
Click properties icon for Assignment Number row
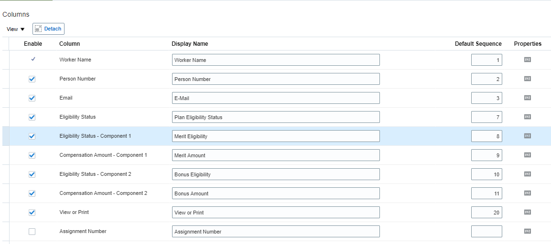528,231
